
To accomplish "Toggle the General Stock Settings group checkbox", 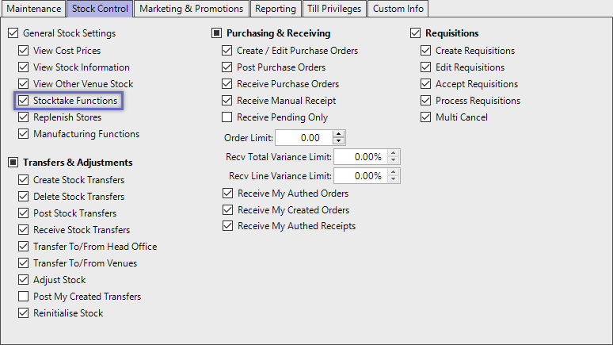I will click(x=13, y=33).
